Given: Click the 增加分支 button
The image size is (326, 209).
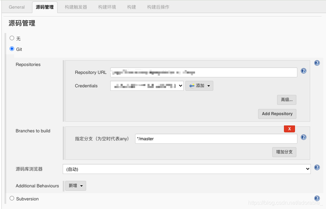Looking at the screenshot, I should pos(284,152).
